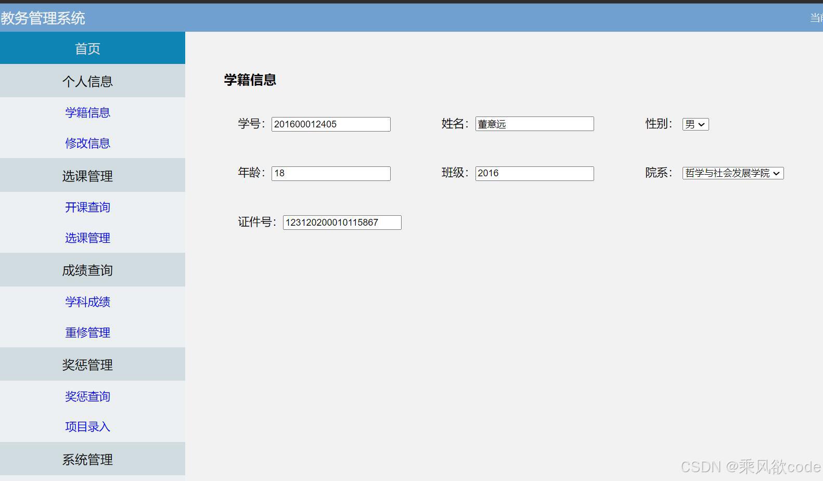Click the 班级： field label

pos(456,173)
